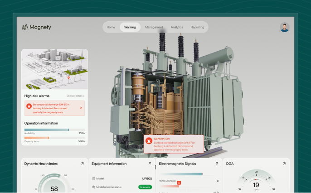Click the Partial Discharge value 67

(218, 181)
